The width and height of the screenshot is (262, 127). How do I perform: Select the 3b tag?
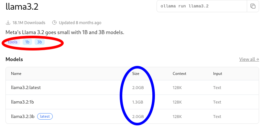39,42
